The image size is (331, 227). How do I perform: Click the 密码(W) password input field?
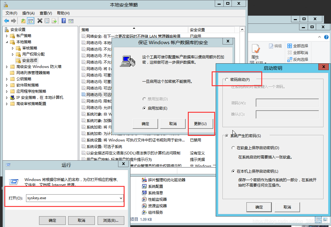(287, 103)
